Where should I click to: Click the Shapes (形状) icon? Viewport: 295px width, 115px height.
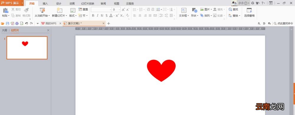coord(194,10)
